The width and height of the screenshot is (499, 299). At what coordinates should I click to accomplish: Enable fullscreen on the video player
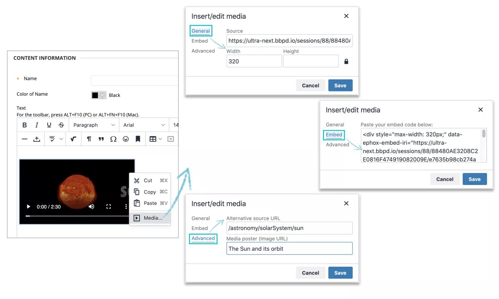coord(109,207)
